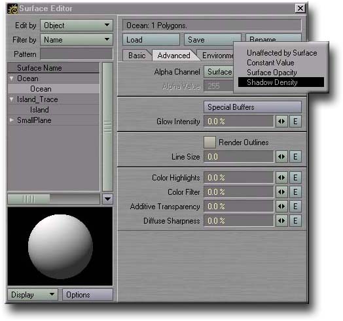
Task: Click the Load surface button
Action: (x=151, y=39)
